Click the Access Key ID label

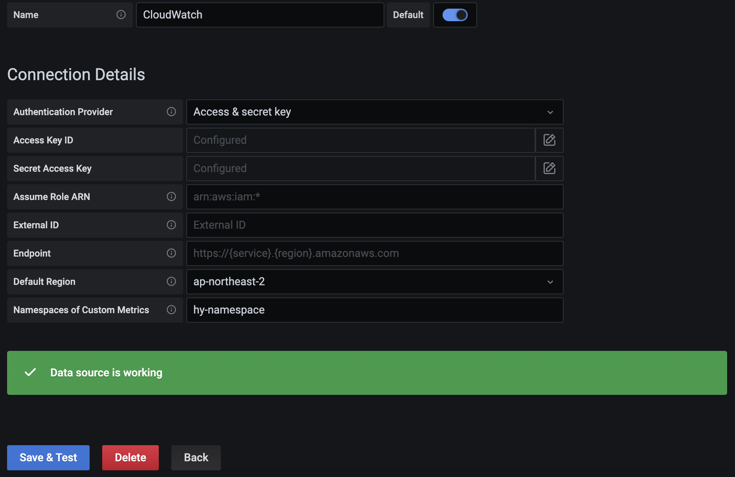[43, 140]
